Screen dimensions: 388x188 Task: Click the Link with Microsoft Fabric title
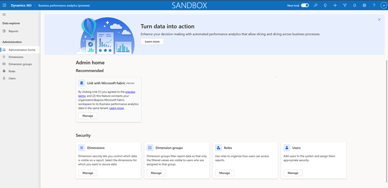[106, 83]
